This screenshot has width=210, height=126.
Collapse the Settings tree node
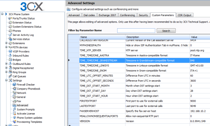6,80
